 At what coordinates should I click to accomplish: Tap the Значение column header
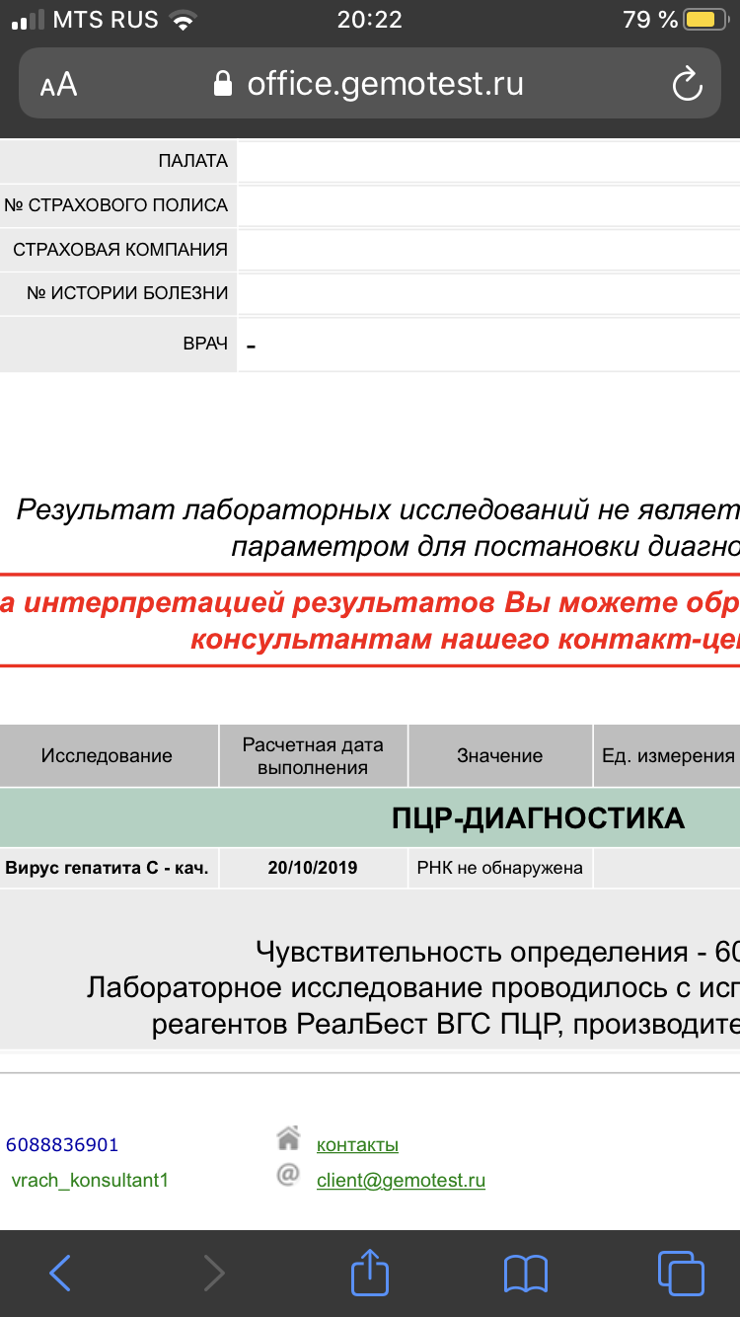point(499,756)
